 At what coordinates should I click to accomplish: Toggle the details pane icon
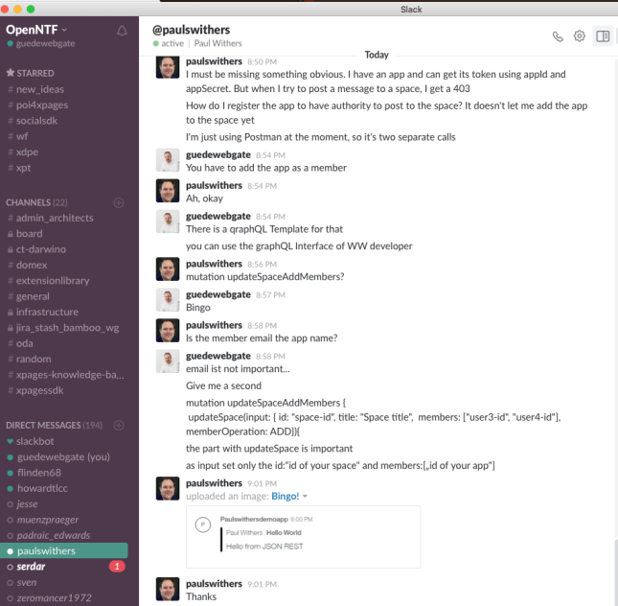pyautogui.click(x=603, y=36)
